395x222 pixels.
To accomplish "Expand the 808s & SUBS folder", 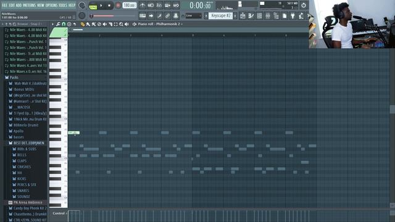I will pos(25,149).
